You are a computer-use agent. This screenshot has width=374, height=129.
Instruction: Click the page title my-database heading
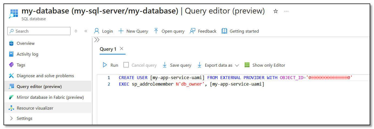[143, 11]
